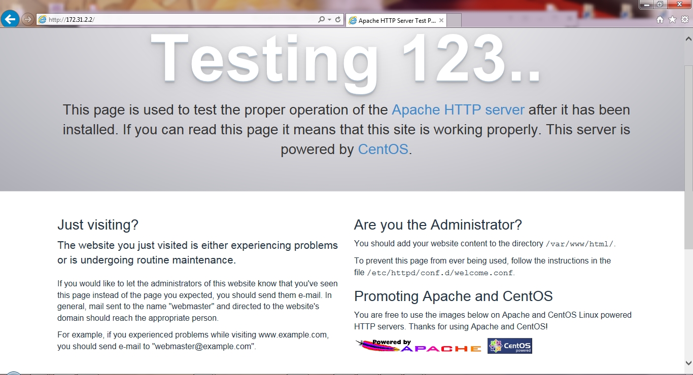This screenshot has width=693, height=375.
Task: Click the www.example.com text
Action: (x=293, y=335)
